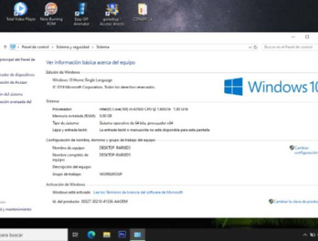Switch to Photoshop in the taskbar
Image resolution: width=318 pixels, height=241 pixels.
[122, 234]
